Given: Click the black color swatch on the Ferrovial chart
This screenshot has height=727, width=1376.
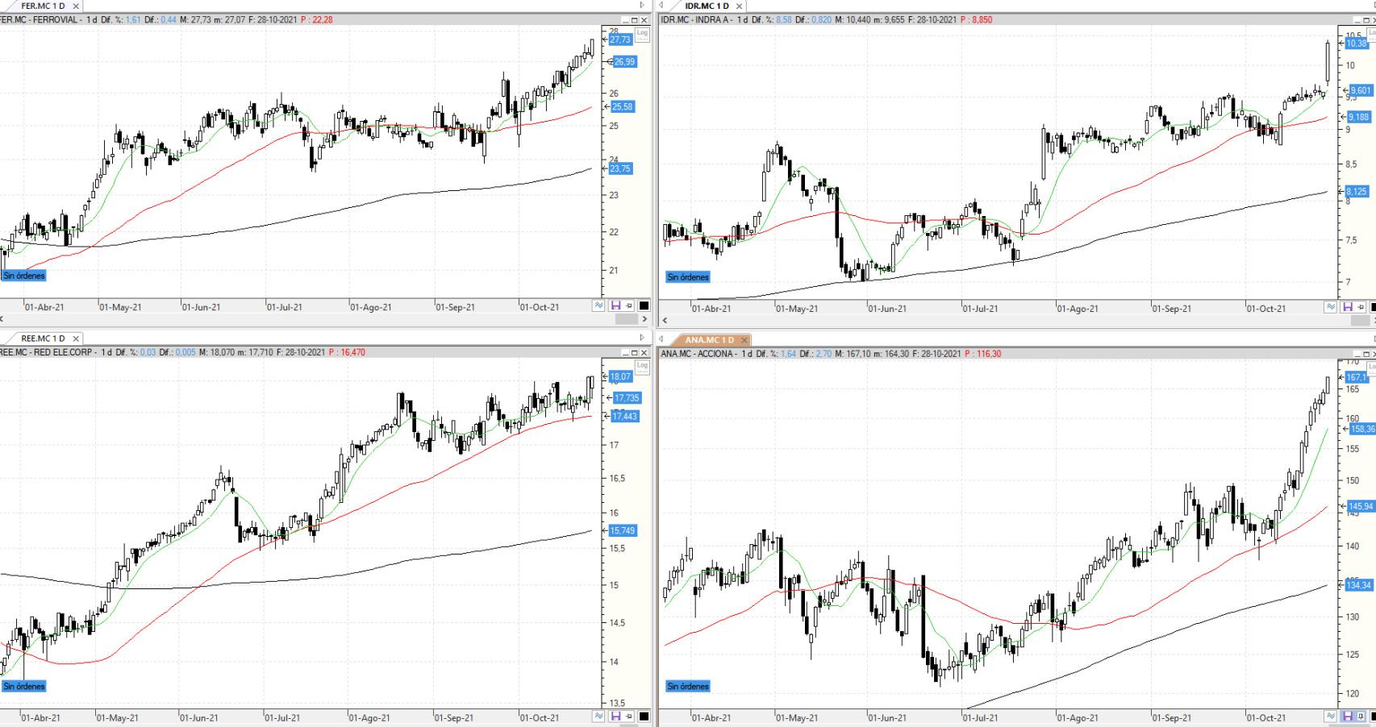Looking at the screenshot, I should [644, 305].
